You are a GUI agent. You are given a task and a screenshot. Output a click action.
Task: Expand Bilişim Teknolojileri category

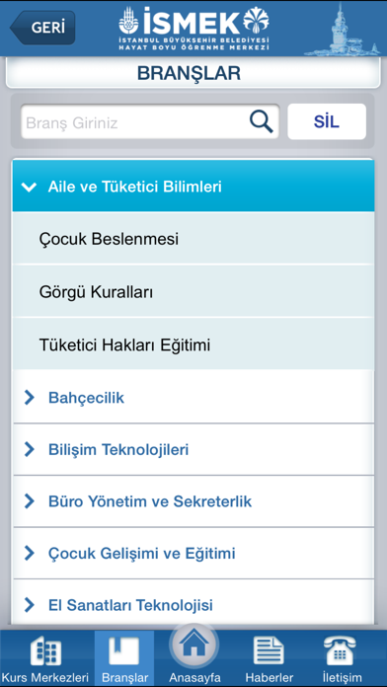click(193, 449)
